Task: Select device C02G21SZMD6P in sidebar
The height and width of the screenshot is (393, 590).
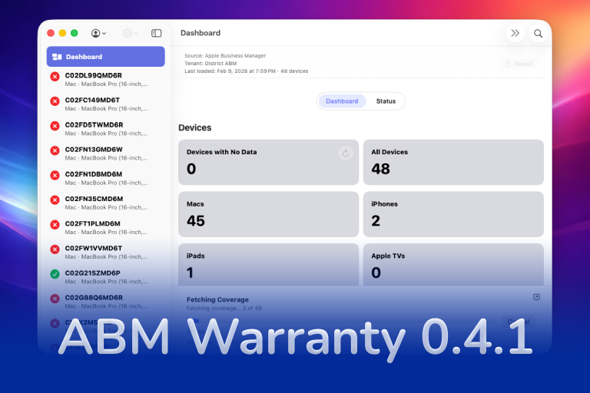Action: 106,277
